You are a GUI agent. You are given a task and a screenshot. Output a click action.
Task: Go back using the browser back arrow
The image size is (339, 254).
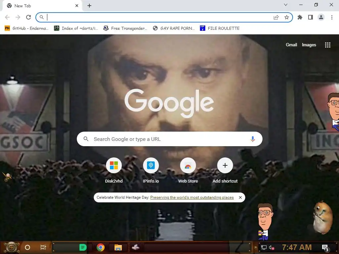coord(7,17)
